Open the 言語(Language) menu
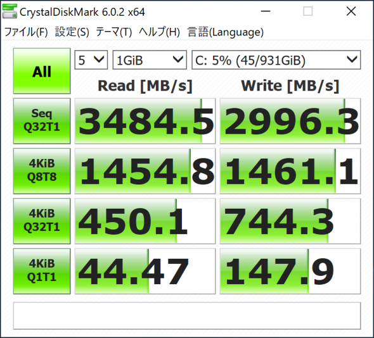This screenshot has height=338, width=374. (x=226, y=32)
